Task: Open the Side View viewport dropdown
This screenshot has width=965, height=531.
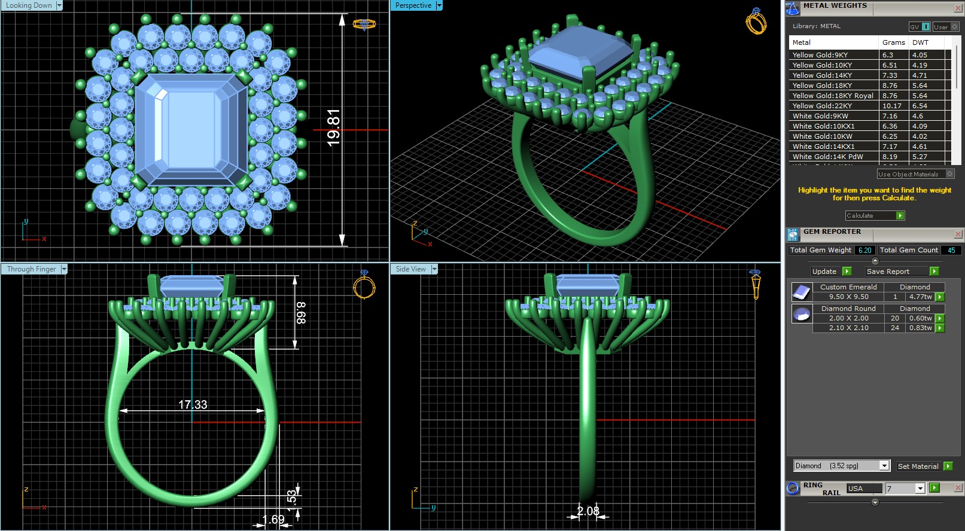Action: click(434, 269)
